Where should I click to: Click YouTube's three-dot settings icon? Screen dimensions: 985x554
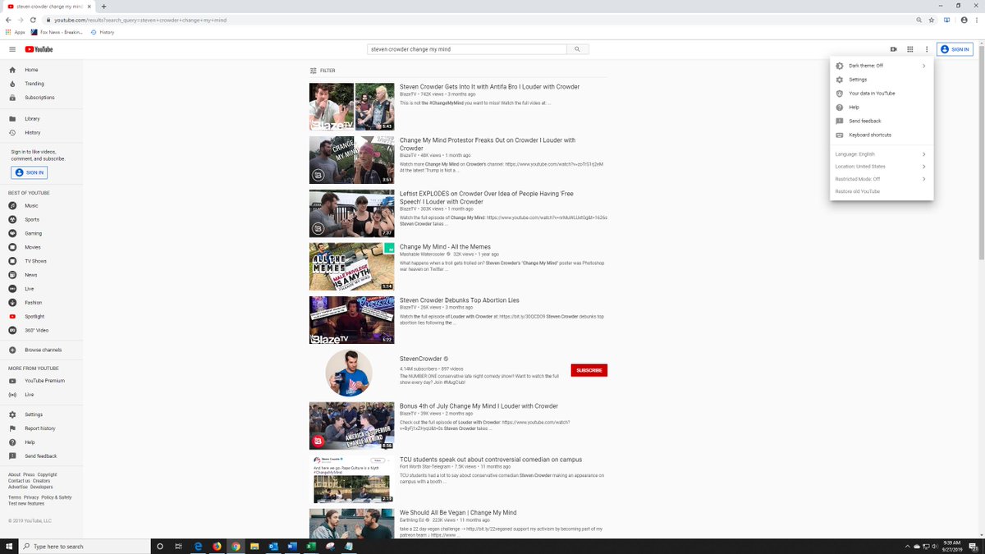tap(927, 49)
